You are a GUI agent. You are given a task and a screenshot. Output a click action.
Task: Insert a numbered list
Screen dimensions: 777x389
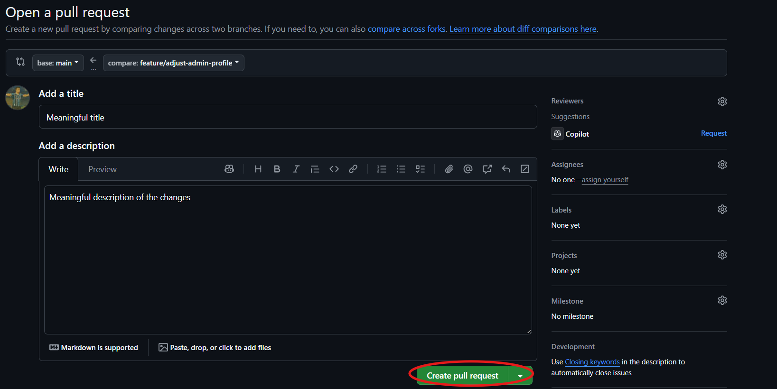(x=382, y=169)
